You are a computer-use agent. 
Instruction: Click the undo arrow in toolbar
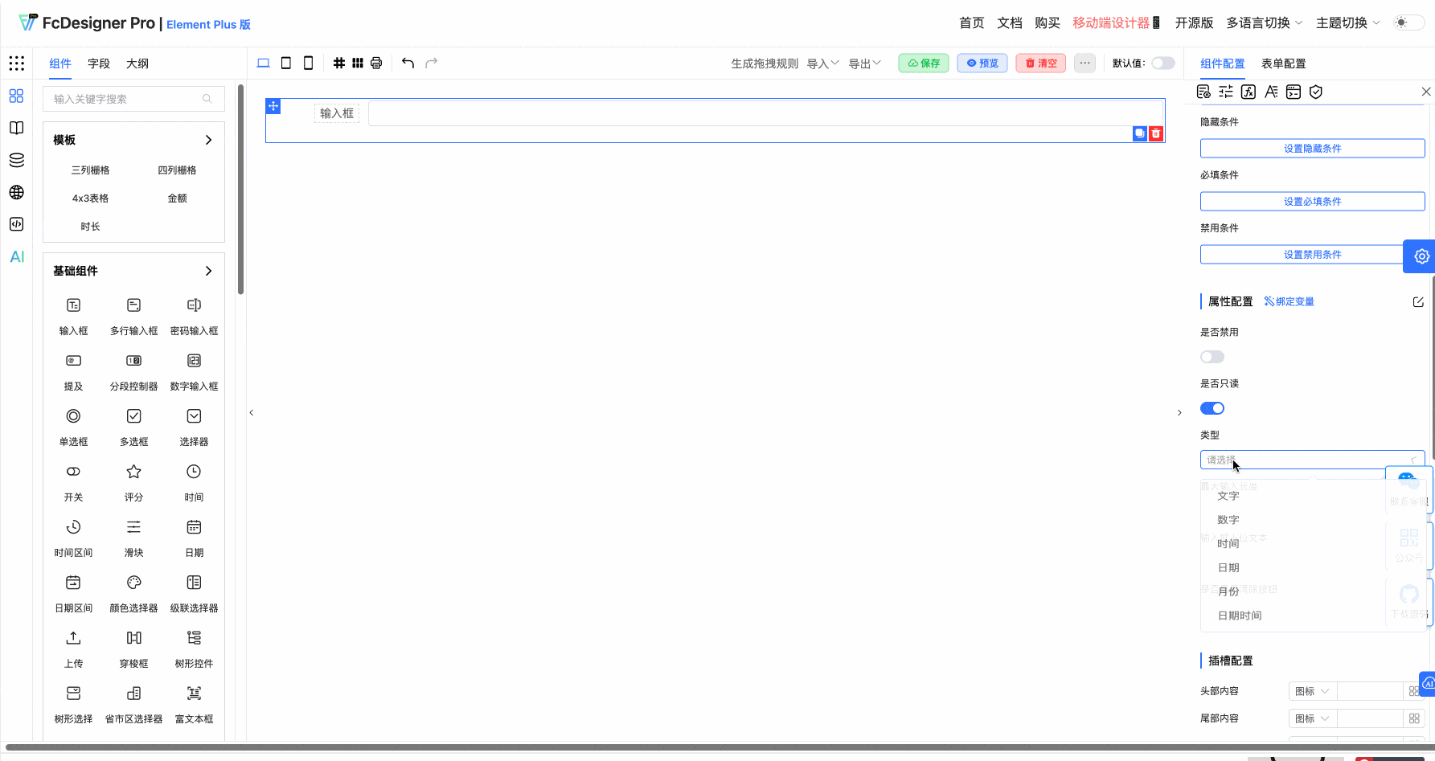coord(408,63)
